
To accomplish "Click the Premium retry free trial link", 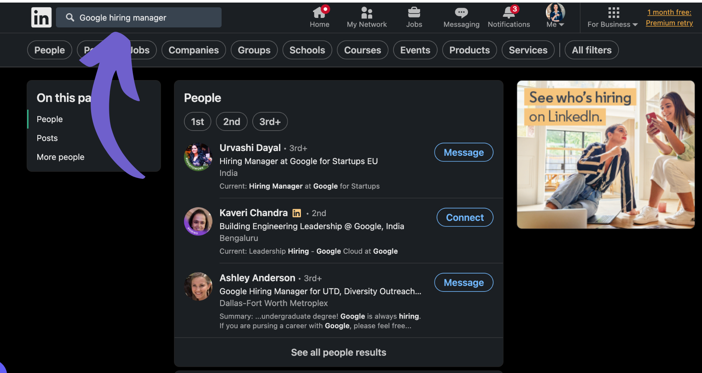I will click(669, 23).
